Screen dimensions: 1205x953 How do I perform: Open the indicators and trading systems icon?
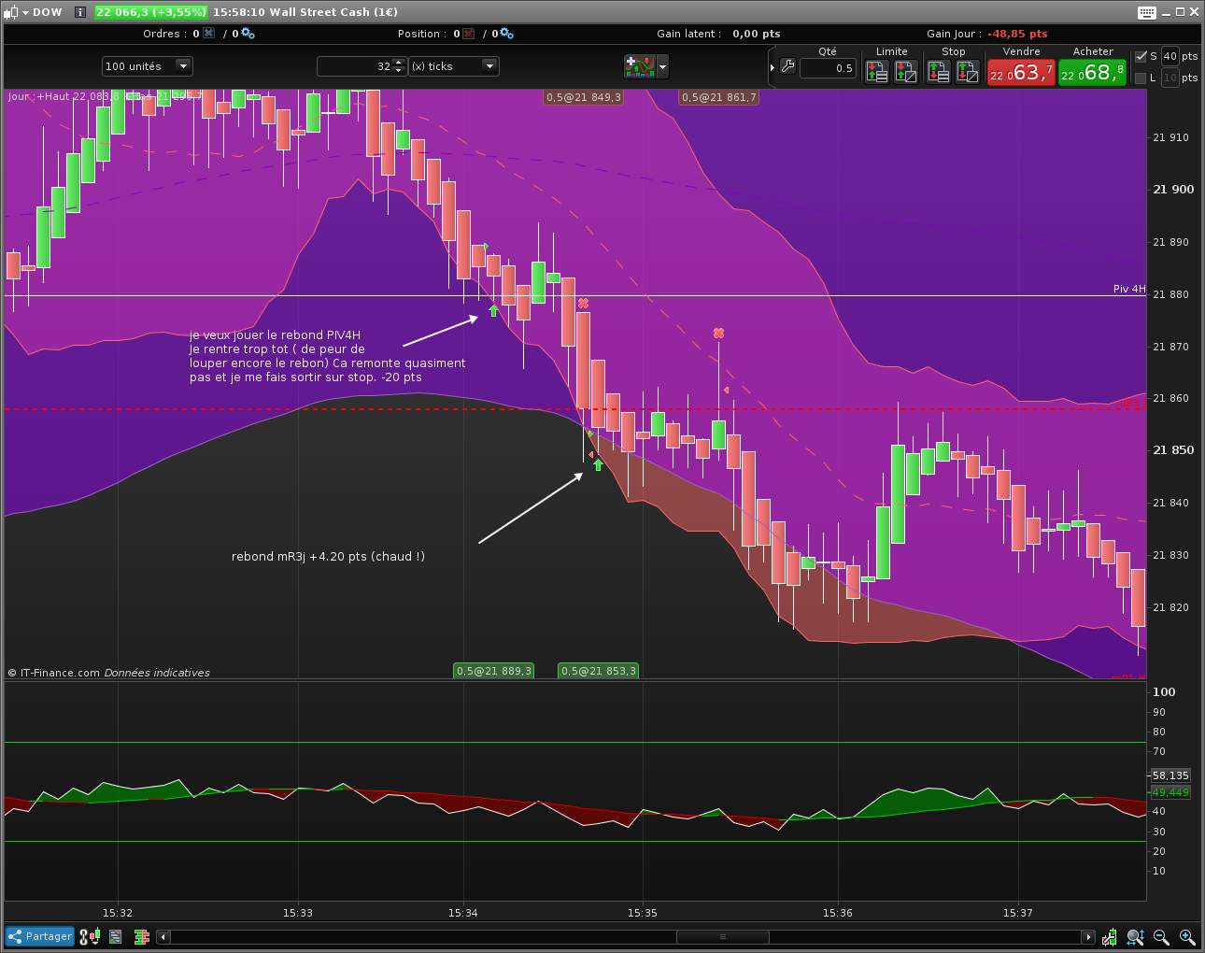639,66
